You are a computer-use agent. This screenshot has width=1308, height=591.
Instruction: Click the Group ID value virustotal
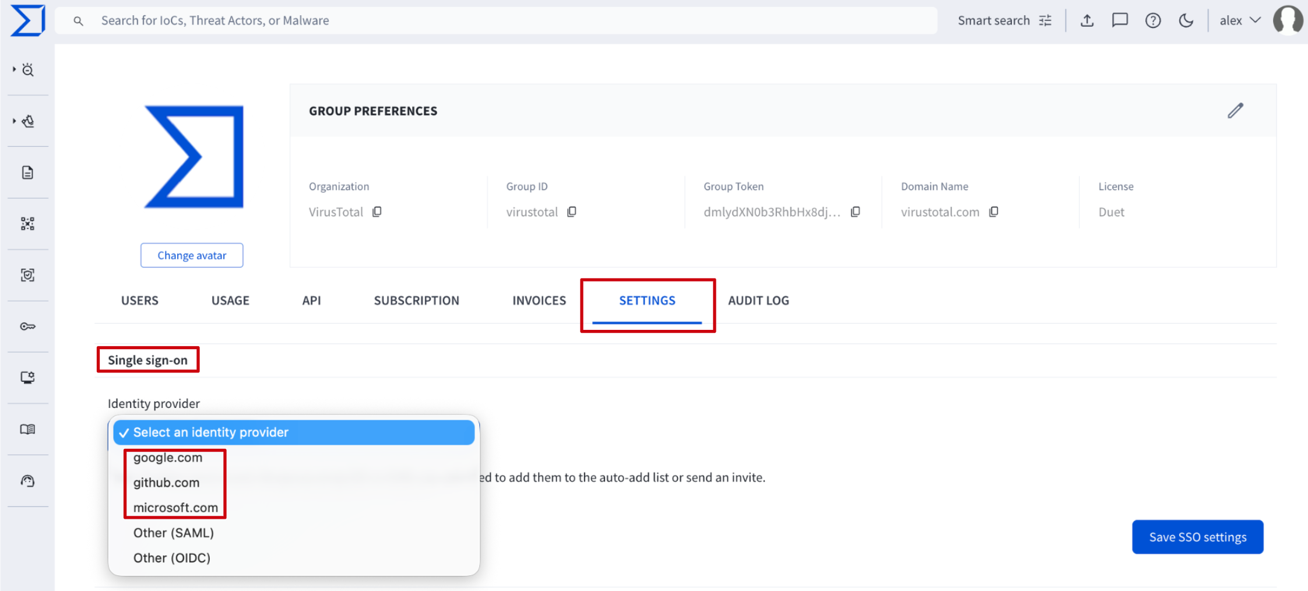(x=532, y=212)
